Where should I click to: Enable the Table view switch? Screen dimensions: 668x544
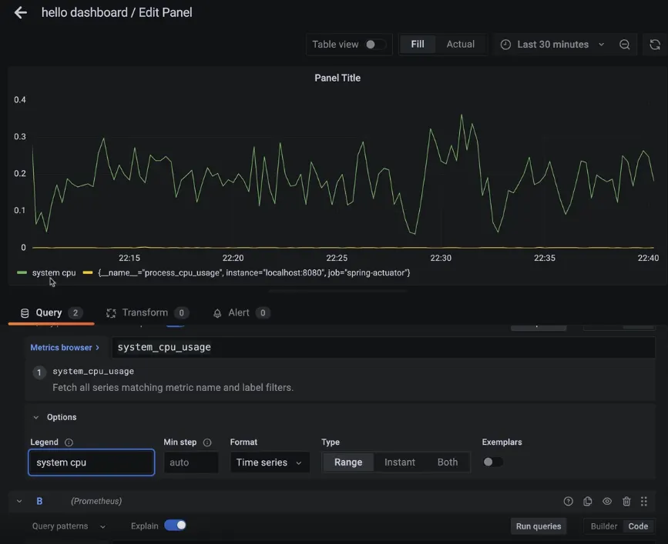(x=374, y=45)
